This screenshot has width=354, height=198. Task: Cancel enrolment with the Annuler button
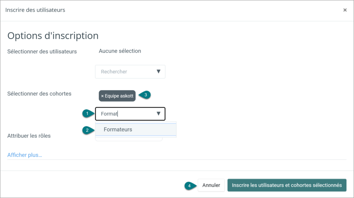pos(211,185)
